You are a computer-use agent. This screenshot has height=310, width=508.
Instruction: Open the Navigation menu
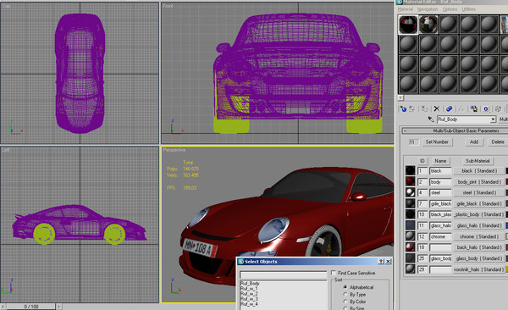click(x=428, y=9)
